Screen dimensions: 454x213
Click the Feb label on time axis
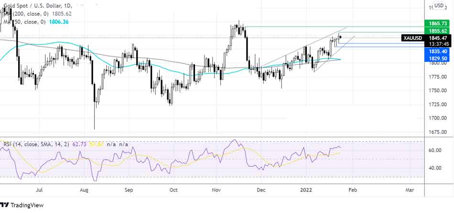352,189
